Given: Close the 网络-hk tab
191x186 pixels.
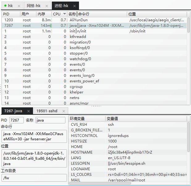Looking at the screenshot, I should coord(47,6).
